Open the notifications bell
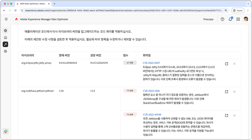This screenshot has height=140, width=252. [230, 19]
